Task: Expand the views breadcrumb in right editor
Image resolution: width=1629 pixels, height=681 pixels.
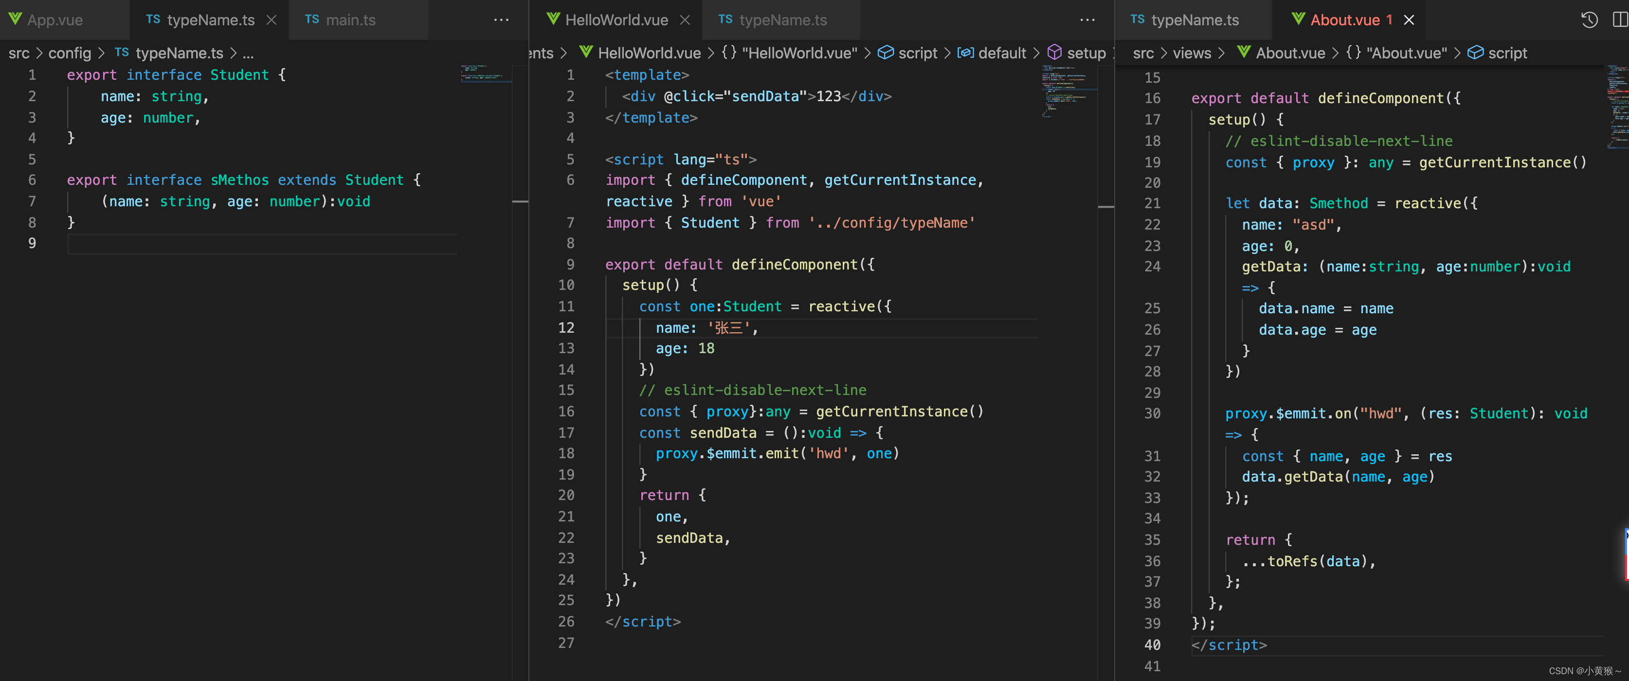Action: pos(1192,53)
